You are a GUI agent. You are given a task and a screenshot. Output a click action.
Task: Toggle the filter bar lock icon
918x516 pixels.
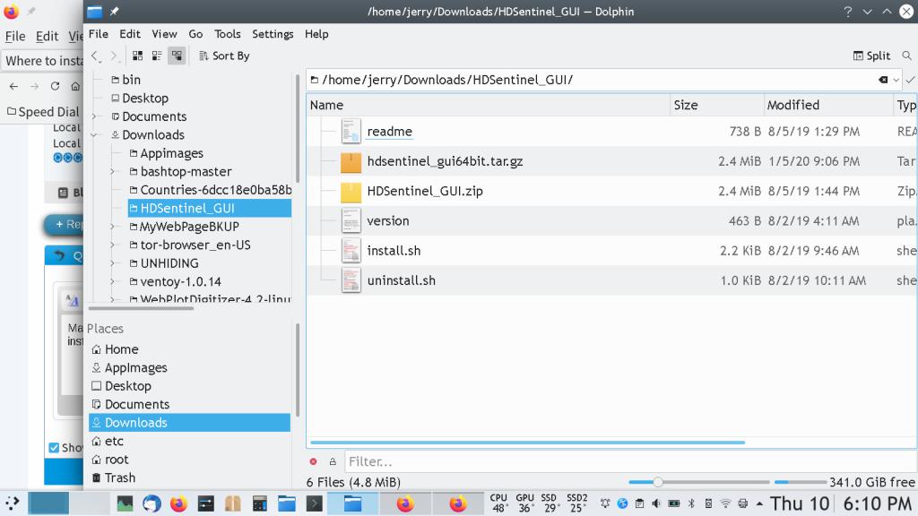(x=332, y=462)
